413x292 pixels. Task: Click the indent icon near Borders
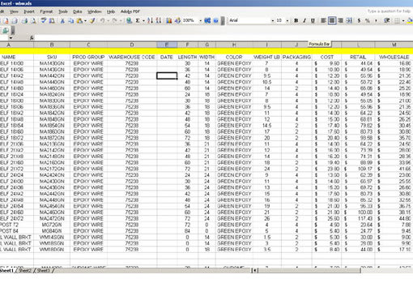pyautogui.click(x=386, y=20)
